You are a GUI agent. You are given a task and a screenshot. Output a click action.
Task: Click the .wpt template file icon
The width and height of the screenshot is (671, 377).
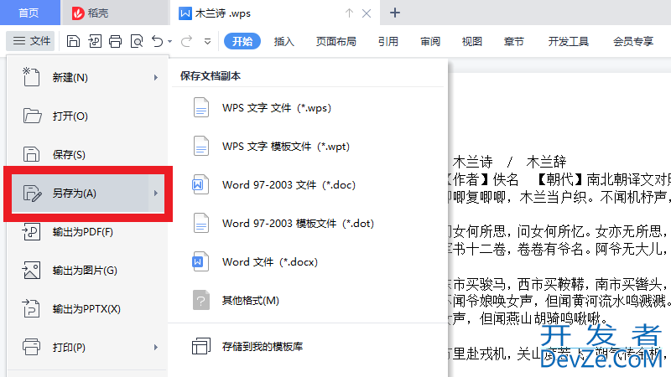point(200,146)
